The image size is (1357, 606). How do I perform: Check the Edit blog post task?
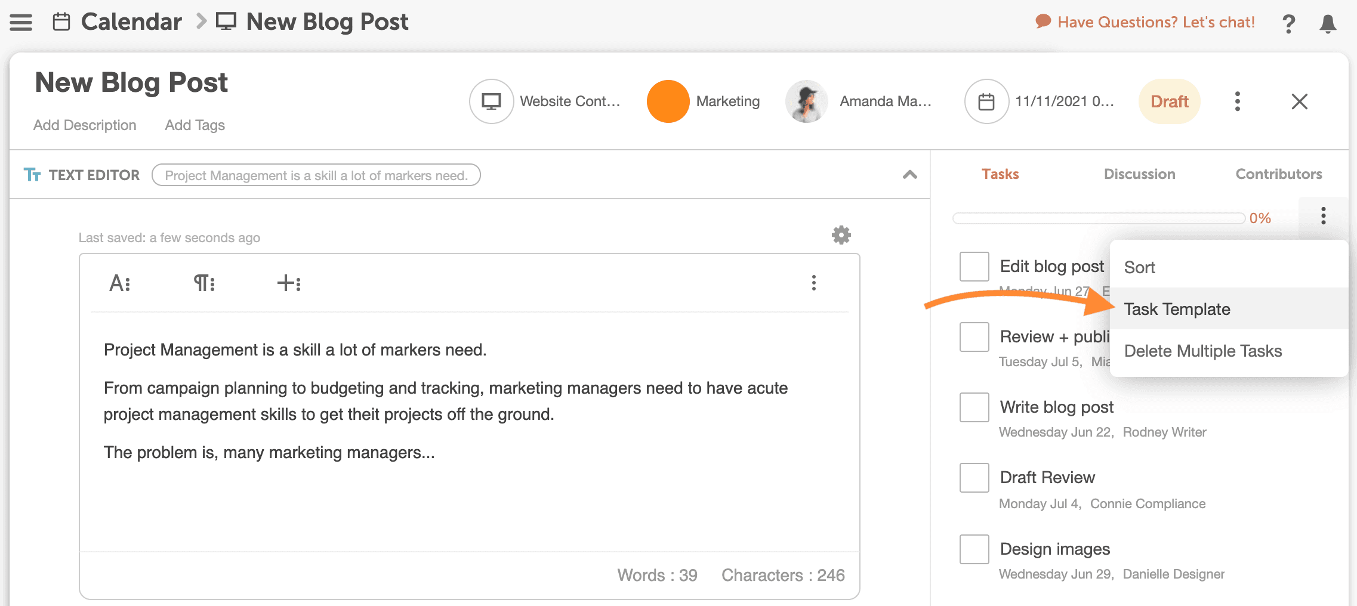click(974, 267)
